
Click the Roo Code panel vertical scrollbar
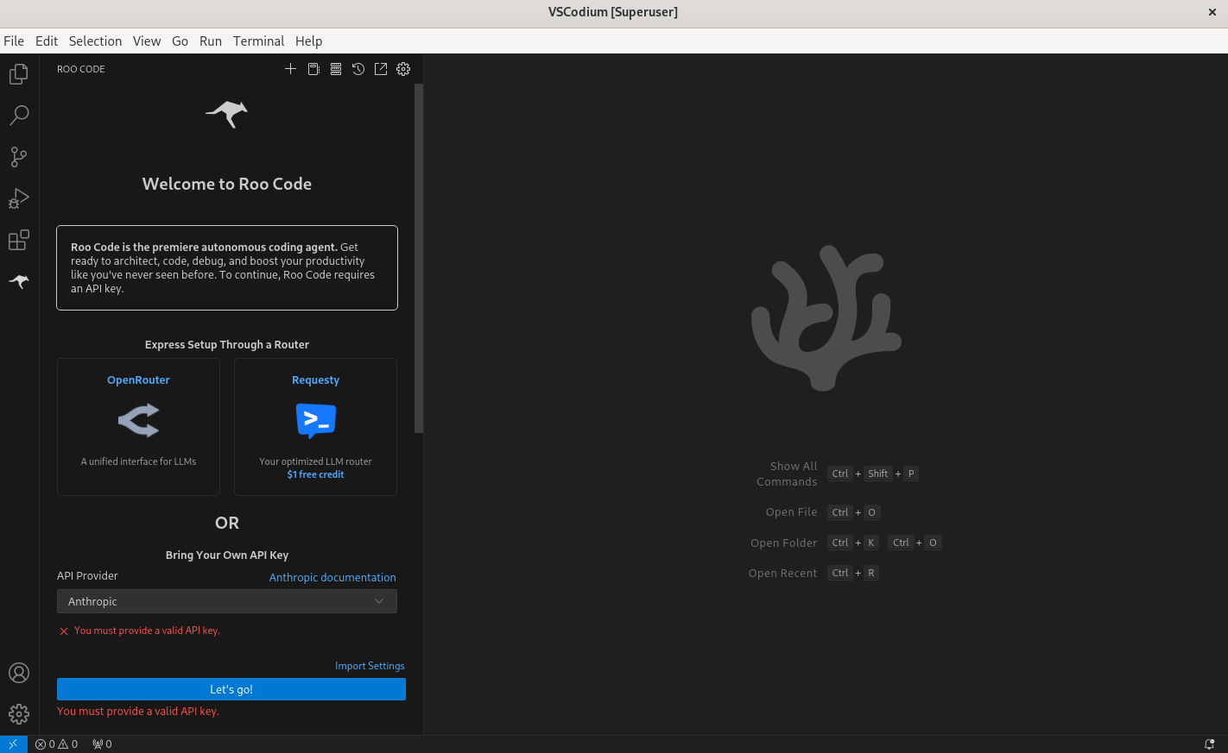point(419,258)
